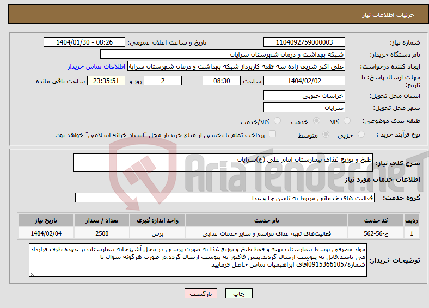Image resolution: width=429 pixels, height=308 pixels.
Task: Click the واحد اندازه گیری column header
Action: click(157, 220)
